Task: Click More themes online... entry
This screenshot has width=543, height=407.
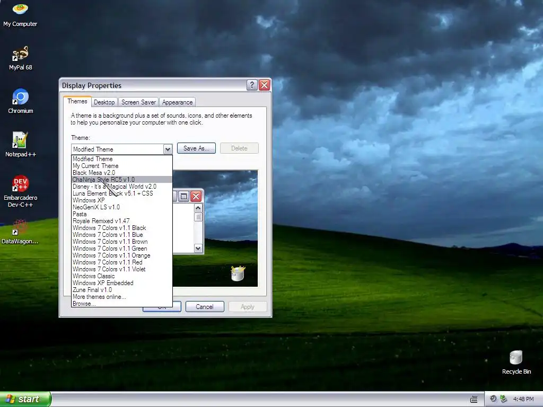Action: click(x=122, y=297)
